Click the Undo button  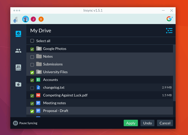(147, 123)
